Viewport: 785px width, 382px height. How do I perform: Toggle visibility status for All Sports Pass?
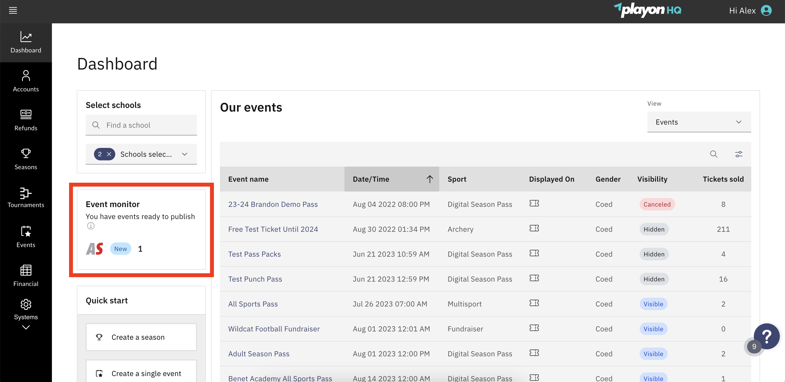pos(653,304)
